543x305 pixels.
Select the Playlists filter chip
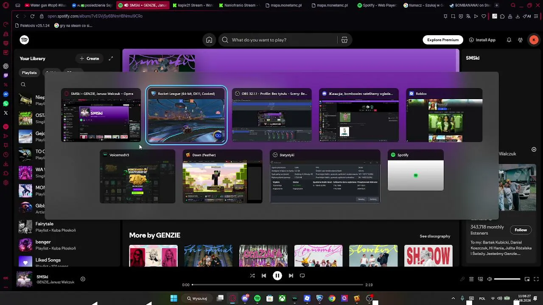click(x=29, y=72)
